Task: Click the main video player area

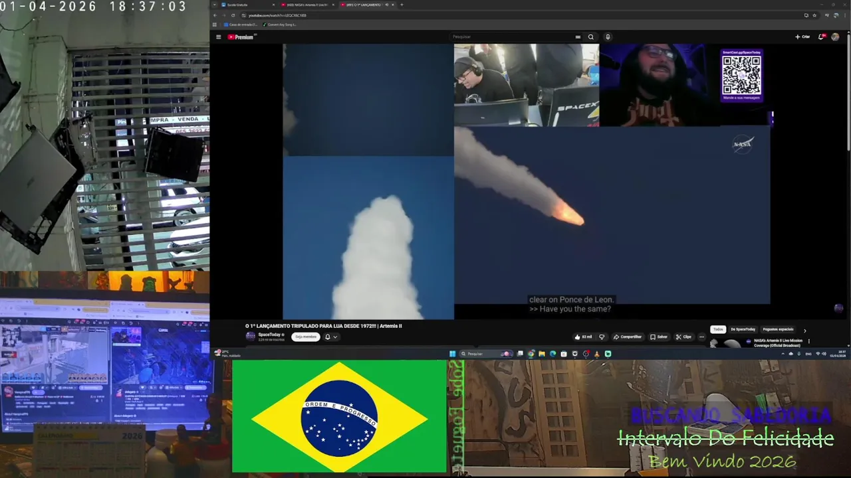Action: [527, 182]
